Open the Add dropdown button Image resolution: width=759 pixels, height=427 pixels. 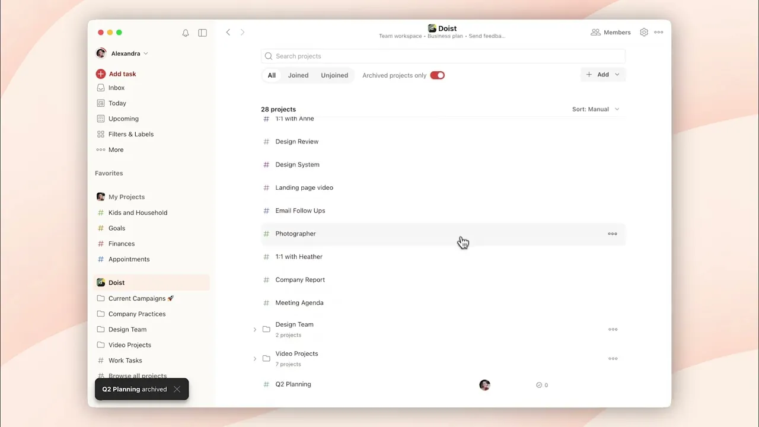click(x=602, y=75)
